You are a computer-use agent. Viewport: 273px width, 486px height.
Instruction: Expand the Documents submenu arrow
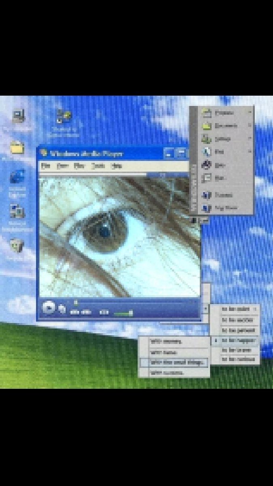click(x=250, y=126)
